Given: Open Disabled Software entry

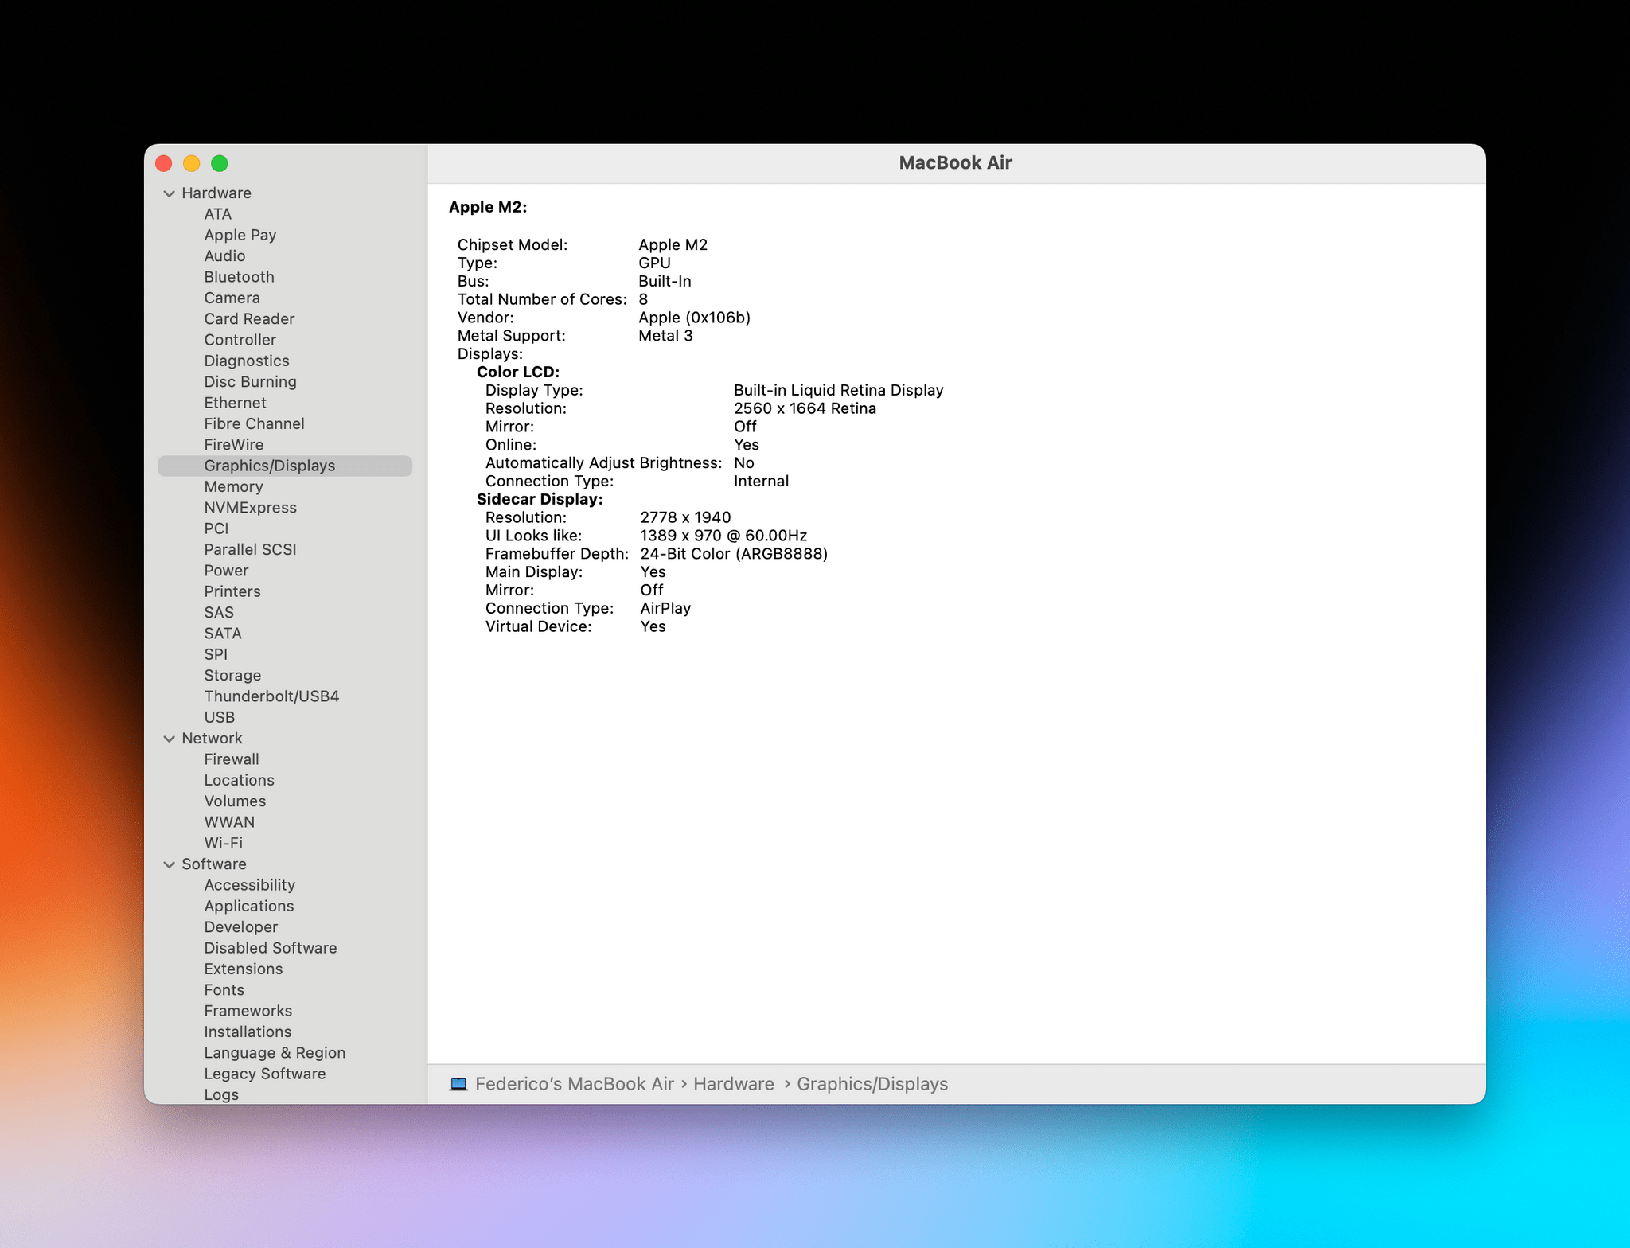Looking at the screenshot, I should coord(270,948).
